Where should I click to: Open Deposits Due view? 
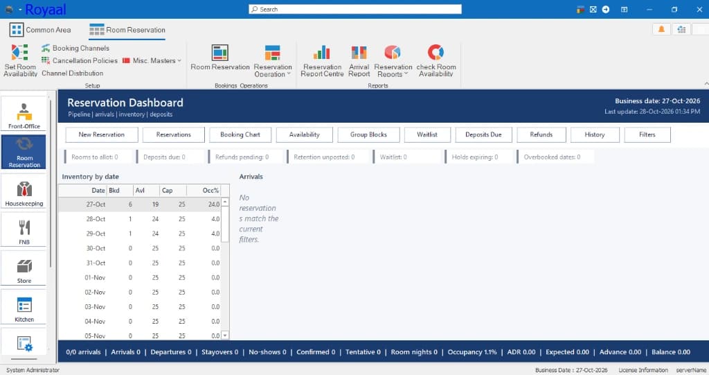(483, 134)
